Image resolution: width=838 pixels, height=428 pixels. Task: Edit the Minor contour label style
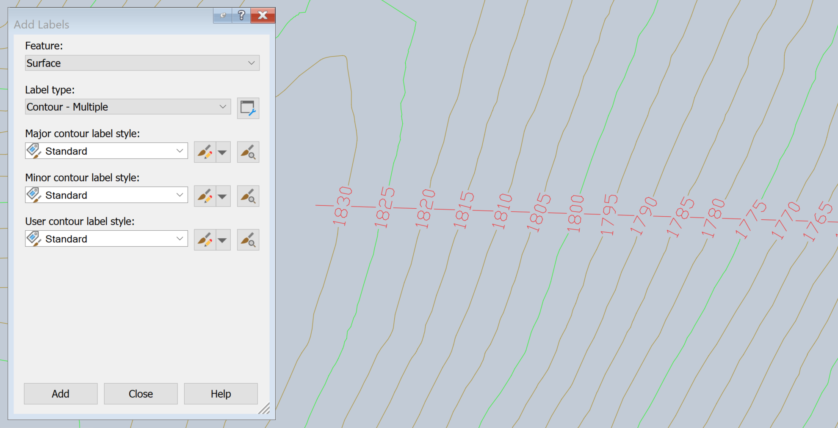pos(205,195)
